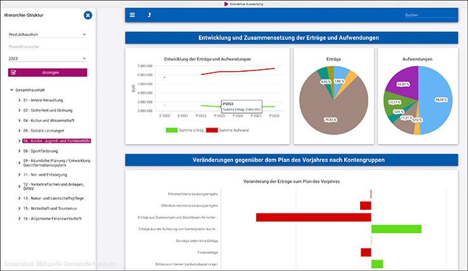This screenshot has height=271, width=468.
Task: Select 05 - Soziale Leistungen
Action: (x=43, y=130)
